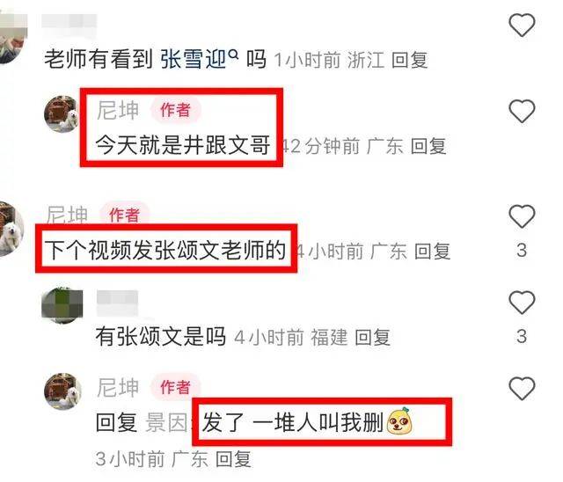
Task: Like the 发了 一堆人叫我删 reply
Action: 522,388
